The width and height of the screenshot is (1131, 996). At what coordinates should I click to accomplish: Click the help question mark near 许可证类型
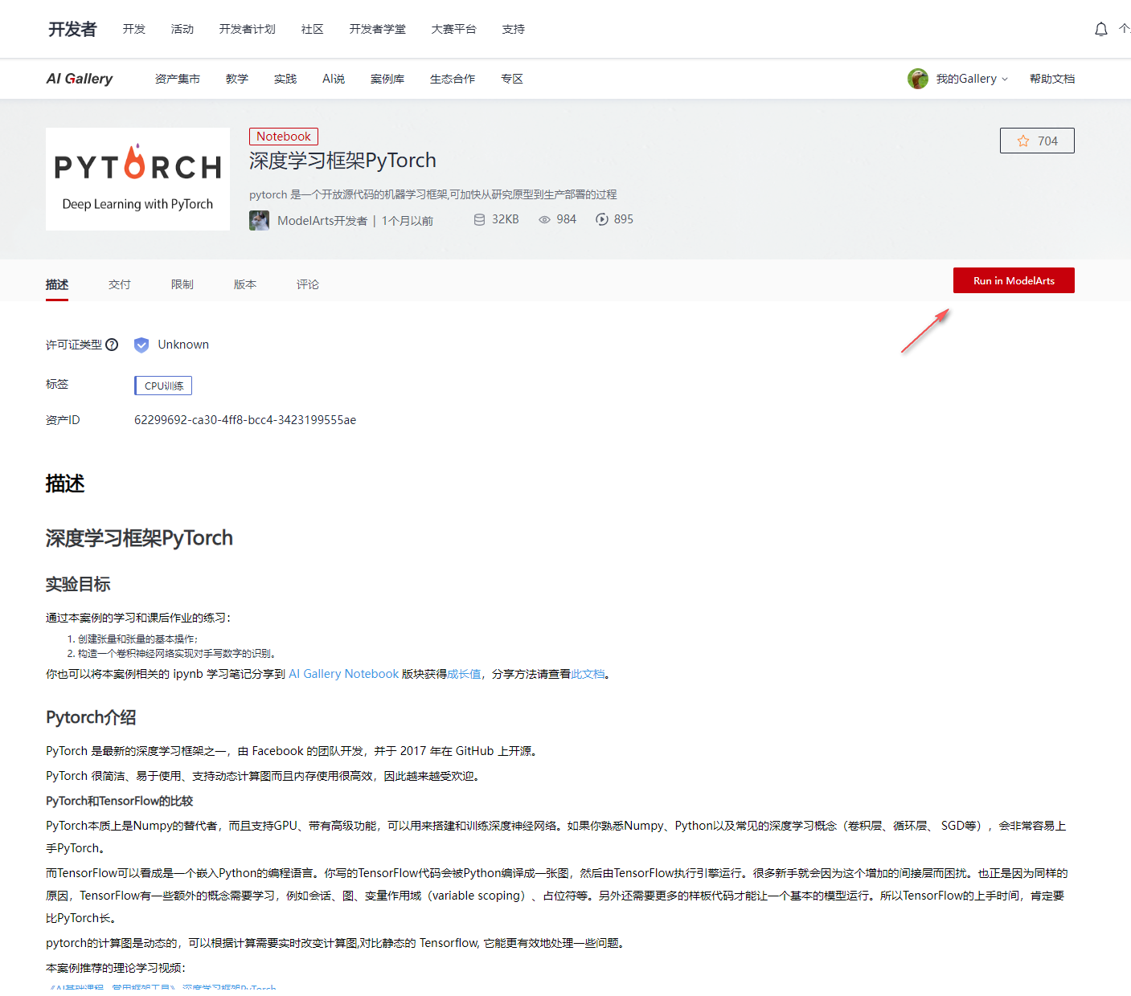click(x=112, y=345)
